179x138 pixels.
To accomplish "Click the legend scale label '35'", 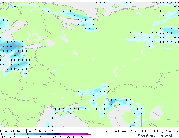I will [68, 137].
